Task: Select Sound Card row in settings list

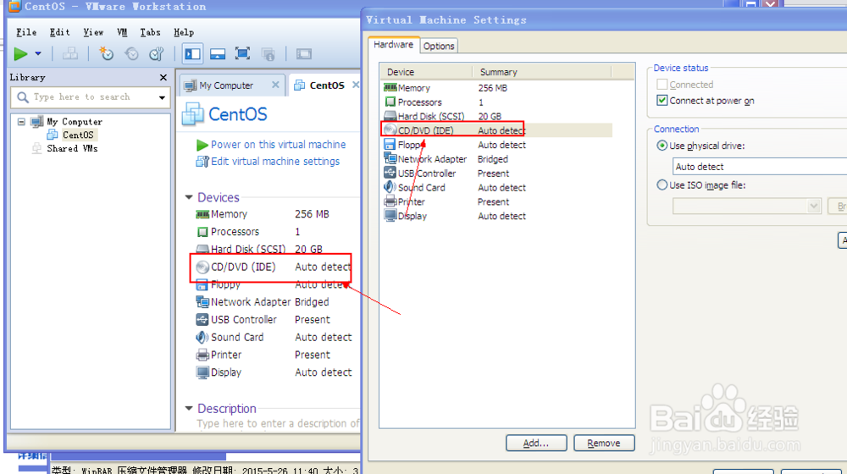Action: (x=497, y=187)
